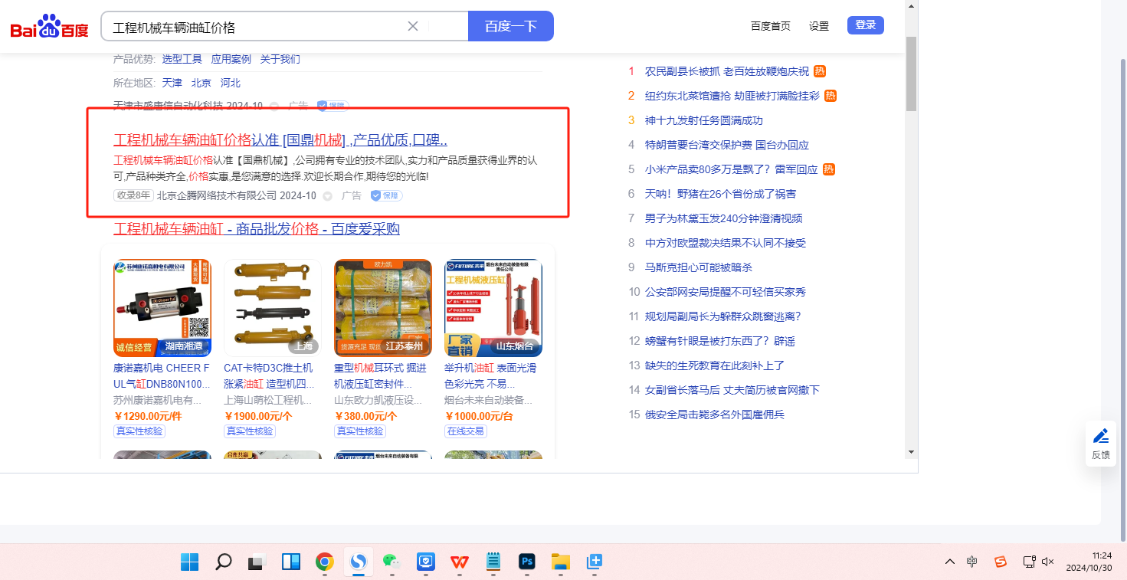
Task: Open hot search 小米产品卖80多万是飘了
Action: 732,169
